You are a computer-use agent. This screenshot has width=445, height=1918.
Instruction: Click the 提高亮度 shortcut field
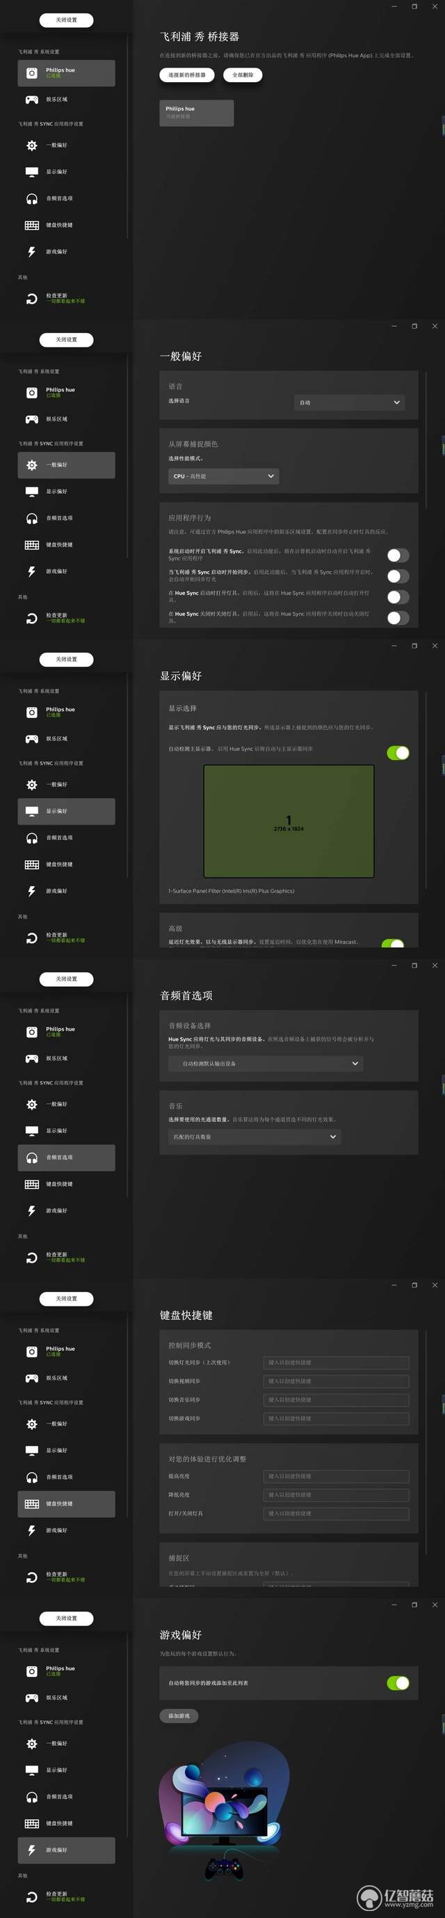(337, 1476)
